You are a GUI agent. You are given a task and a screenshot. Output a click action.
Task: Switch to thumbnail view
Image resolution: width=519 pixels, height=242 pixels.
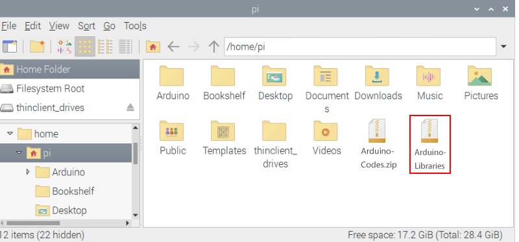click(x=64, y=47)
